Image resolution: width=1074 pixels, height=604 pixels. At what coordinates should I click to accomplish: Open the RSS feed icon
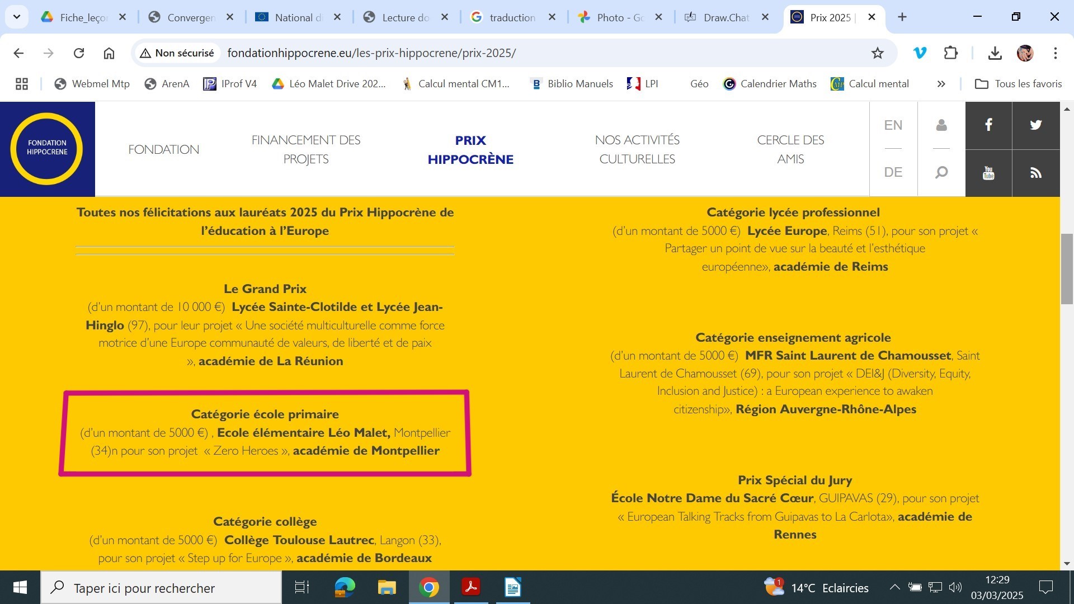coord(1036,173)
